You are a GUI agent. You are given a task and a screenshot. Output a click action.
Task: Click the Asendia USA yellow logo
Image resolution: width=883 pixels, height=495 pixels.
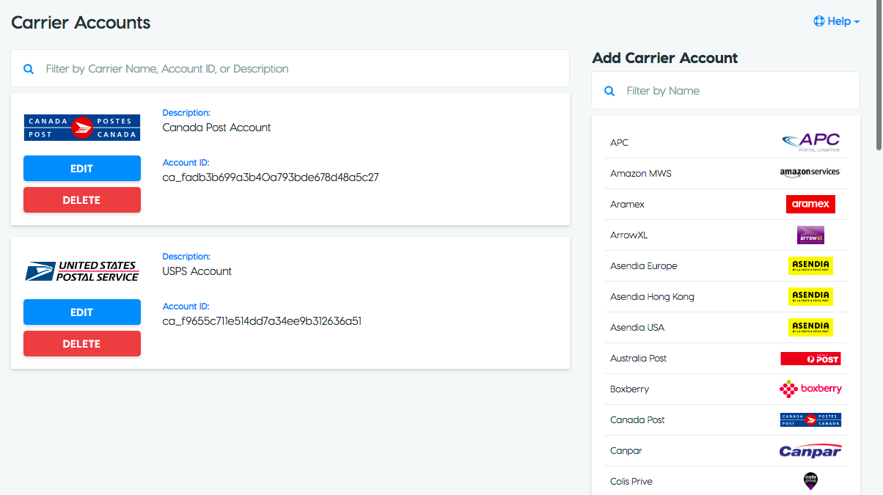(x=810, y=327)
